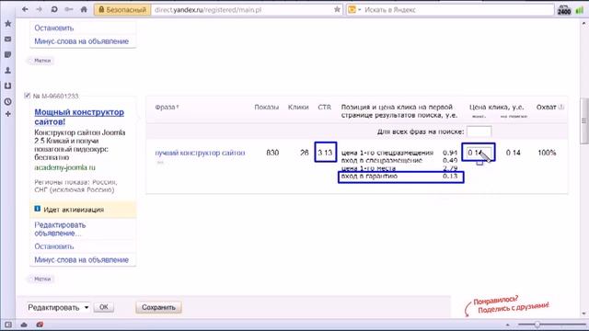
Task: Click the Сохранить button
Action: coord(158,307)
